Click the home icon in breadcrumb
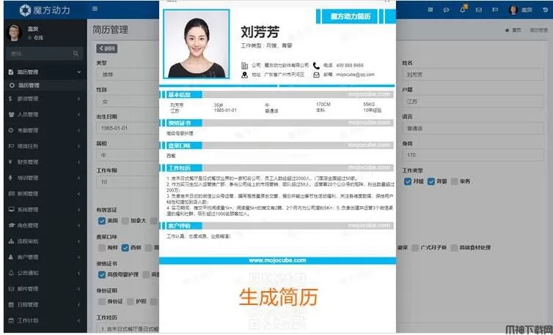This screenshot has width=553, height=335. pos(507,30)
